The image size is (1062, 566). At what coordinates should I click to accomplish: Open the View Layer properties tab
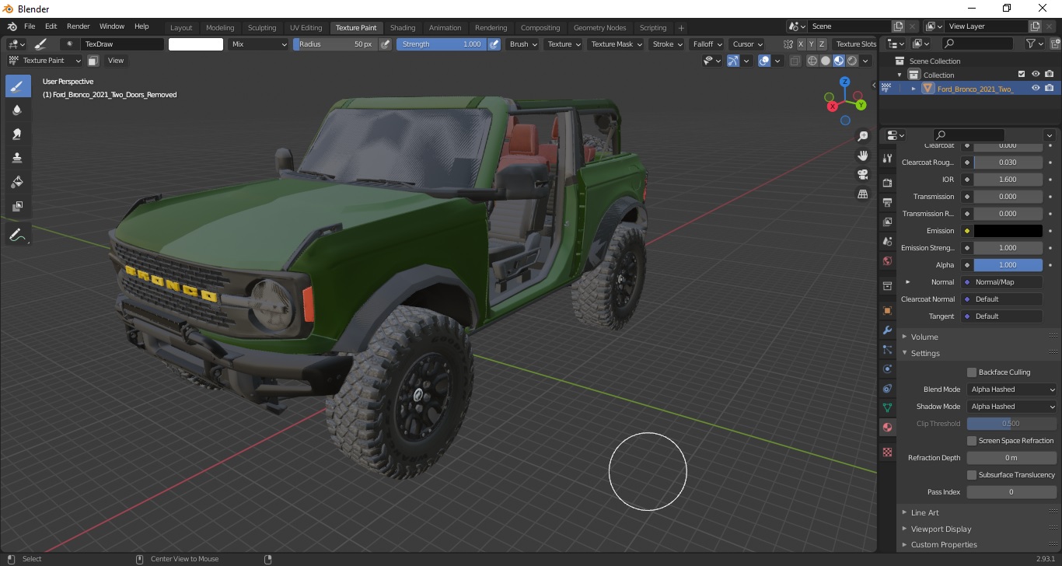[887, 222]
